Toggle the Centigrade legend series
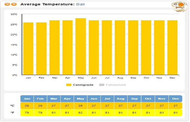Viewport: 190px width, 122px height. [x=83, y=85]
